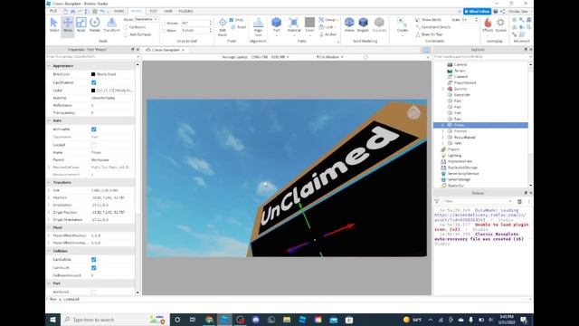This screenshot has height=326, width=579.
Task: Open File Explorer from taskbar
Action: pyautogui.click(x=287, y=320)
